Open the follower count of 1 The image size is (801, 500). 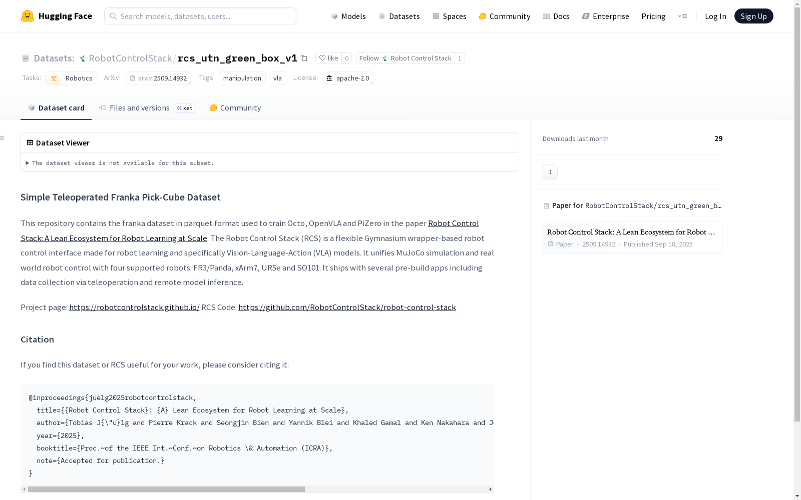(x=460, y=58)
